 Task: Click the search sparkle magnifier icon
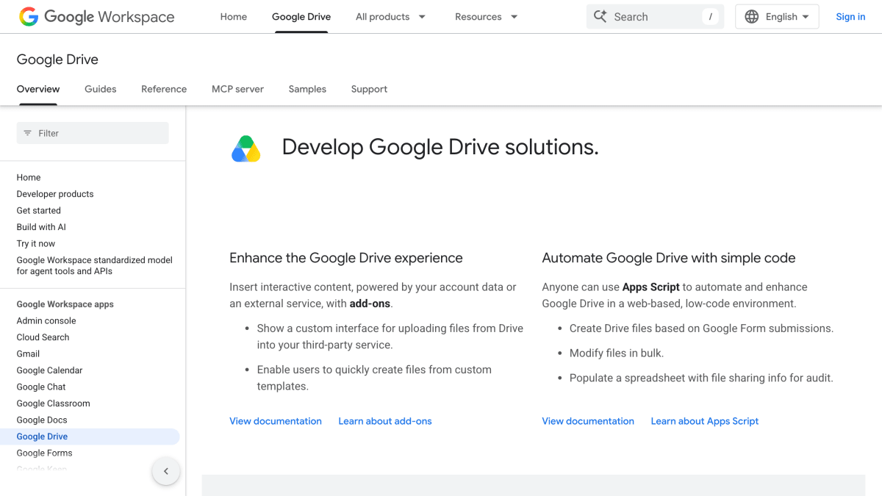click(x=600, y=16)
